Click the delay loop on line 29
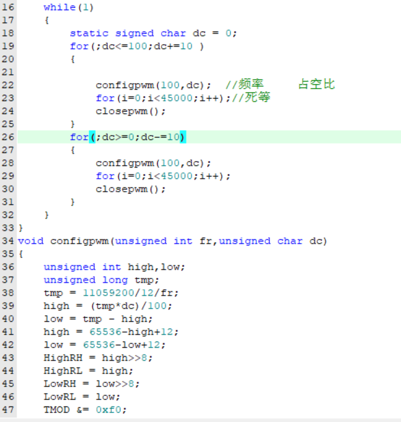Viewport: 401px width, 422px height. 163,176
